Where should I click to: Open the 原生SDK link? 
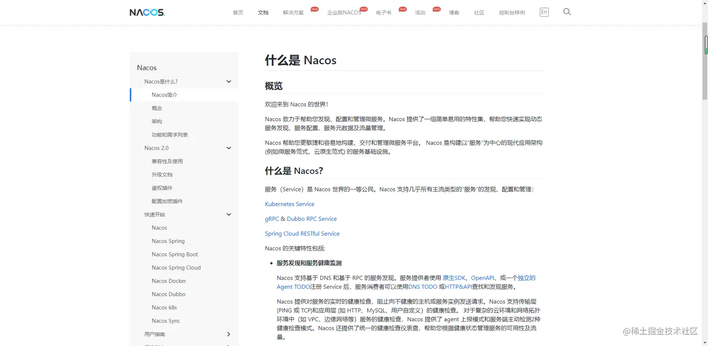point(454,278)
